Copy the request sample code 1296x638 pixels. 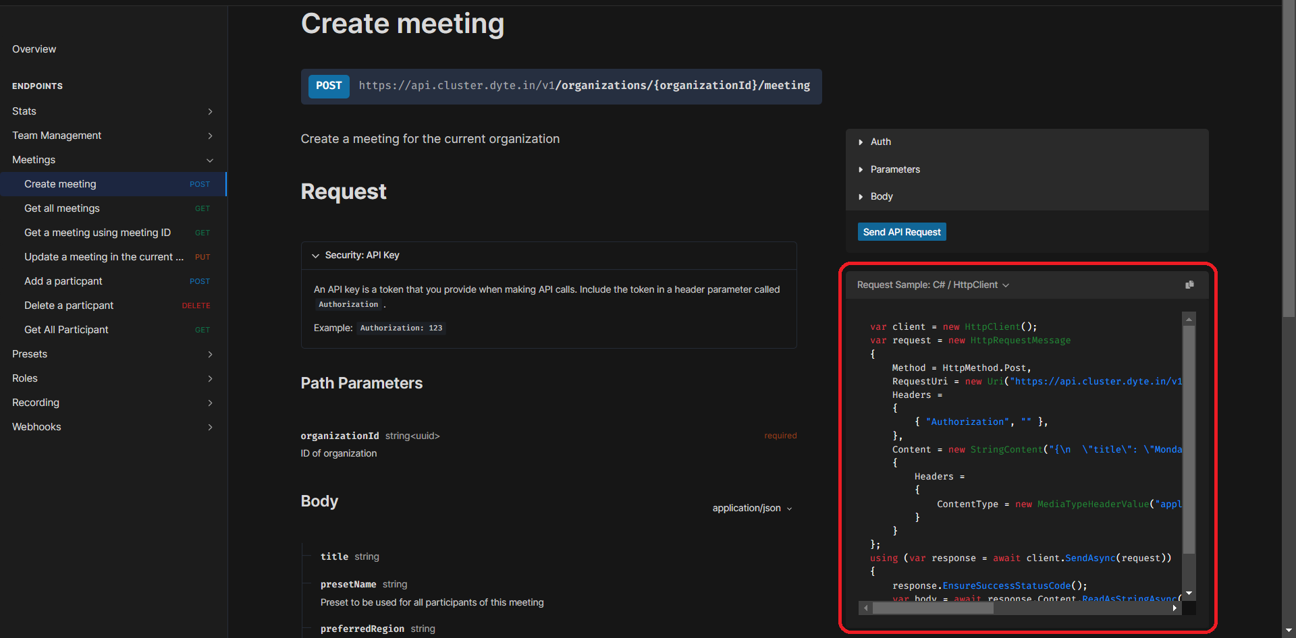pos(1189,285)
